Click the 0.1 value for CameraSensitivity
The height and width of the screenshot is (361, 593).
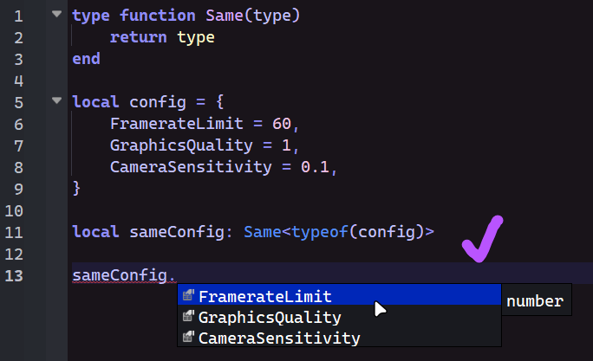tap(314, 166)
